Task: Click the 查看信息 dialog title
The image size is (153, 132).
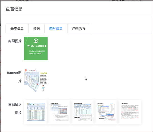Action: (14, 9)
